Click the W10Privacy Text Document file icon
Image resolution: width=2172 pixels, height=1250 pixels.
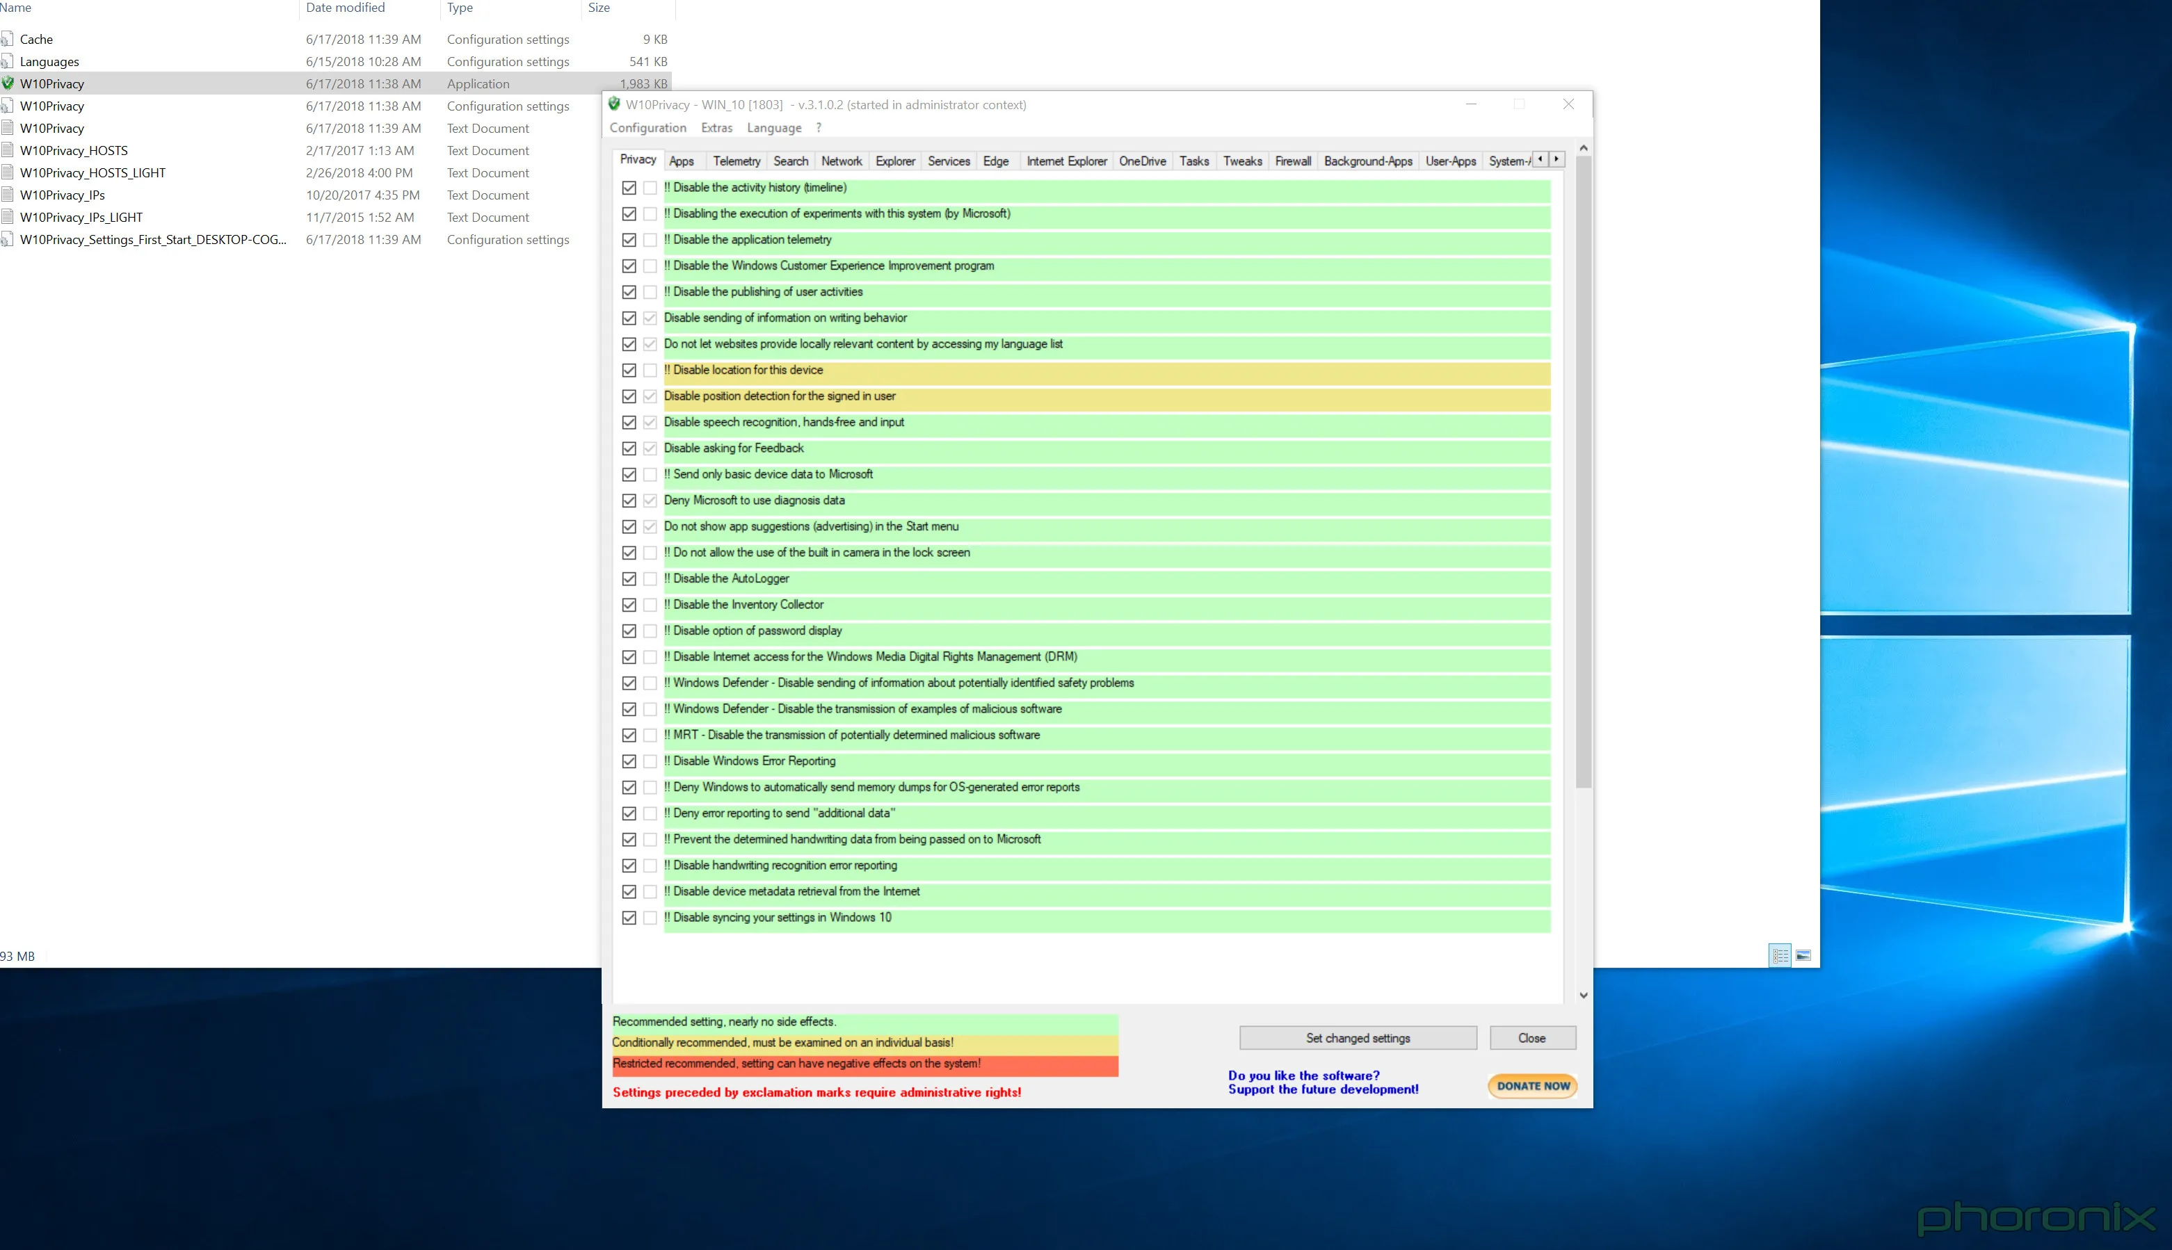pos(7,128)
